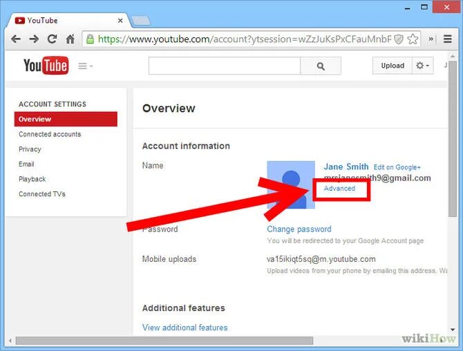Screen dimensions: 463x351
Task: Click the Upload button
Action: tap(393, 66)
